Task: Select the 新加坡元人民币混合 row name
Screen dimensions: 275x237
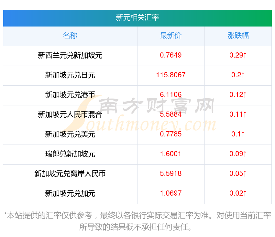Action: (x=70, y=115)
